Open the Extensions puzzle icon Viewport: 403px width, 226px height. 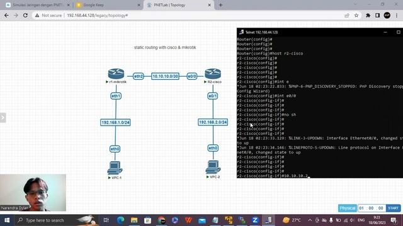tap(368, 15)
